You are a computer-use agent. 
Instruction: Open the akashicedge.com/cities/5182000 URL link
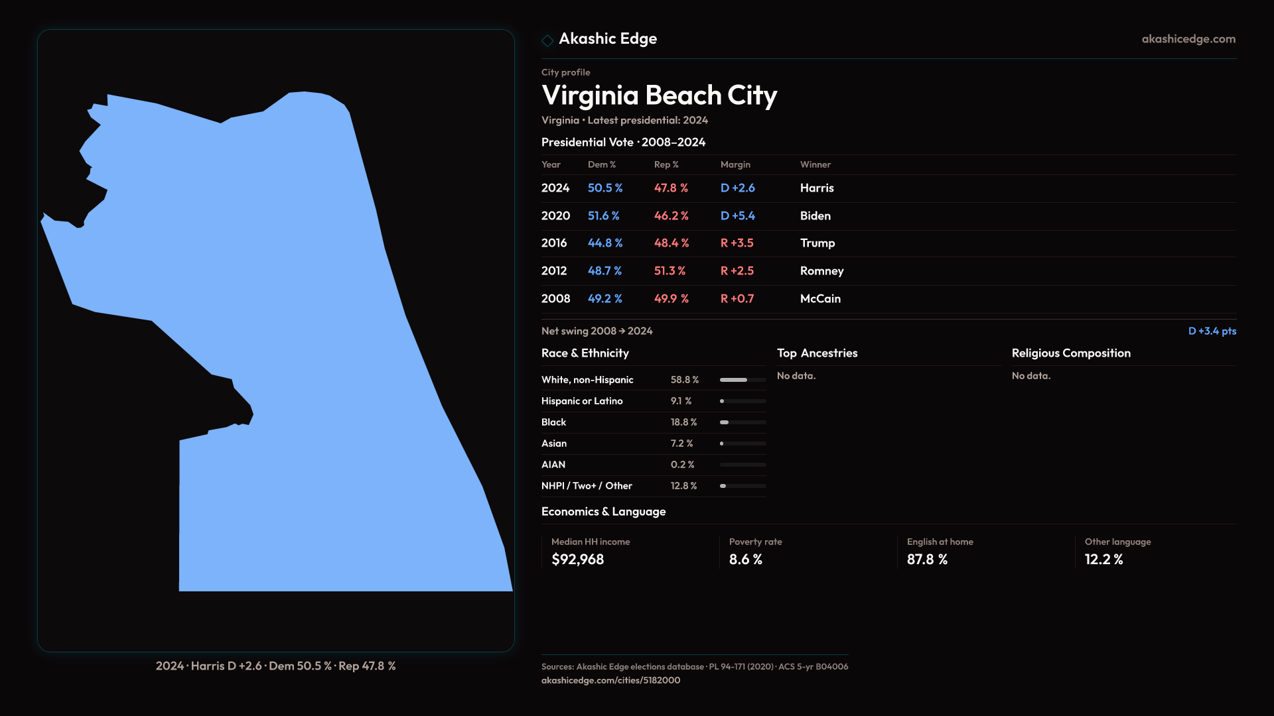pos(610,680)
